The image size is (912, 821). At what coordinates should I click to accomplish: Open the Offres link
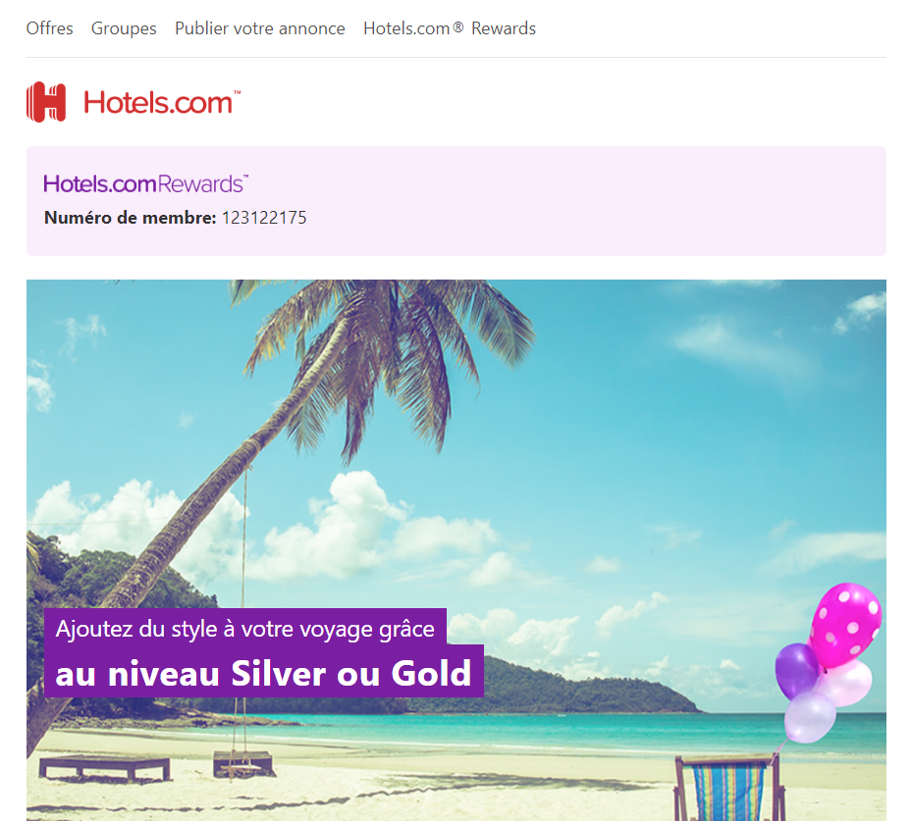coord(49,28)
